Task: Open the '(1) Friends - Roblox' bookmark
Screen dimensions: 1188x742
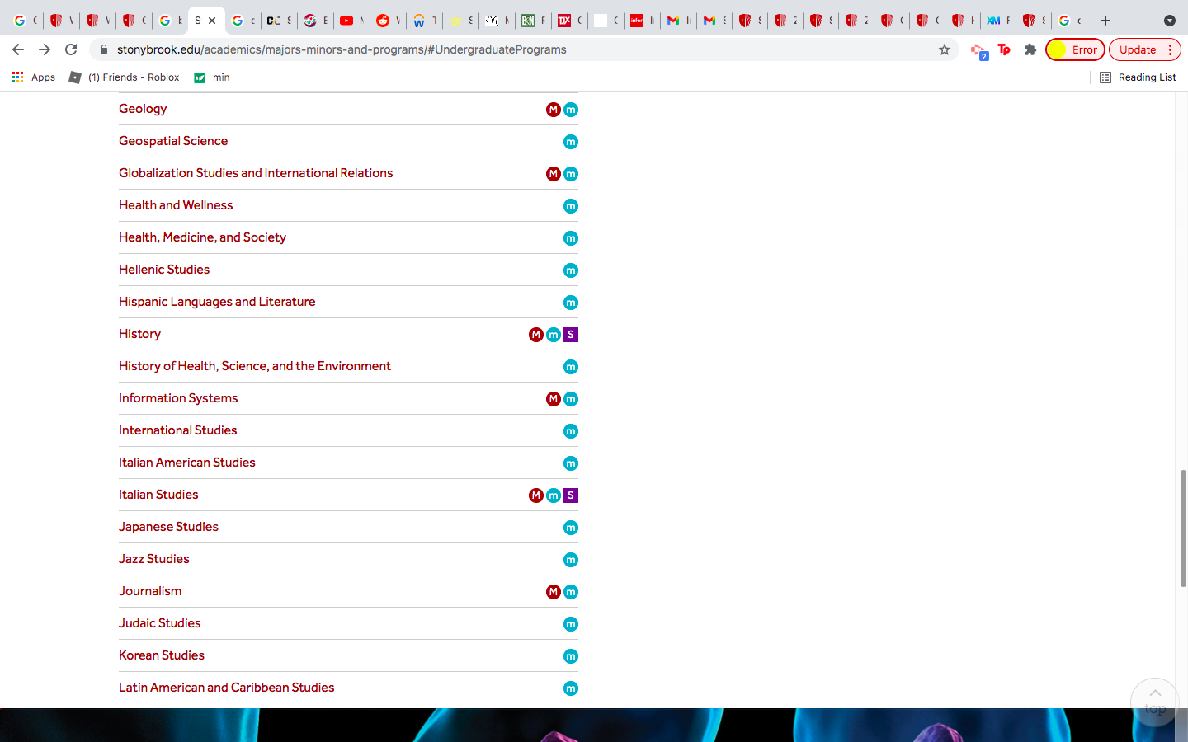Action: (124, 77)
